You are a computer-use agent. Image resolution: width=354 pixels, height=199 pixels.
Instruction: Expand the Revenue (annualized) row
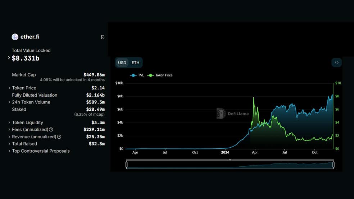(x=9, y=137)
